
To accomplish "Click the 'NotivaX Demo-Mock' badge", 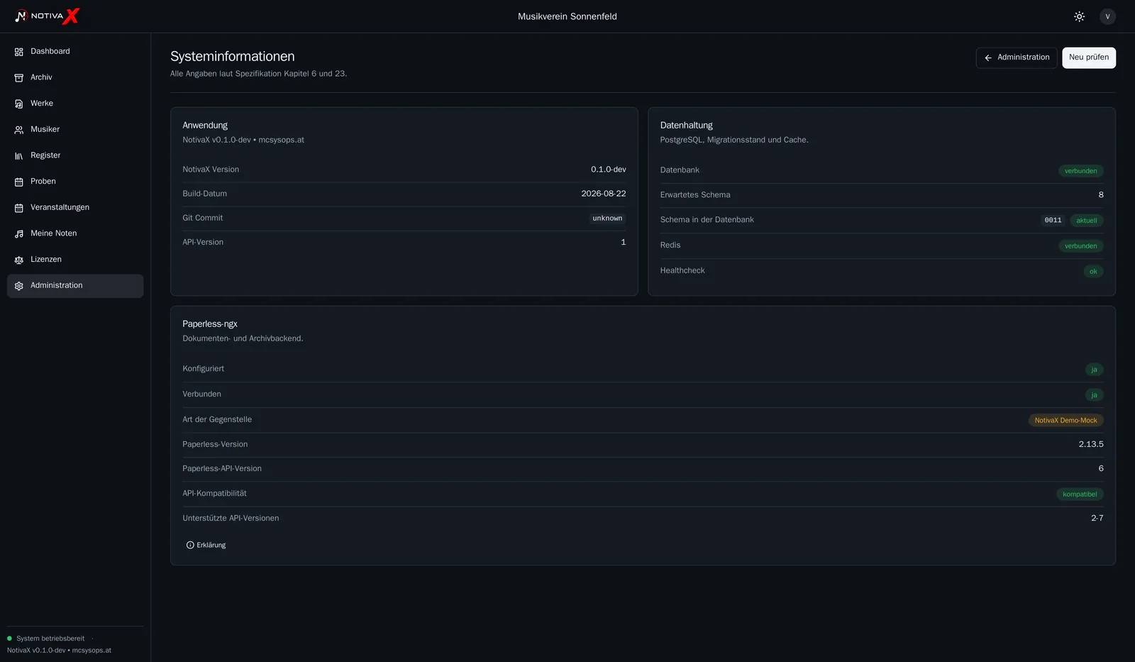I will pyautogui.click(x=1065, y=421).
